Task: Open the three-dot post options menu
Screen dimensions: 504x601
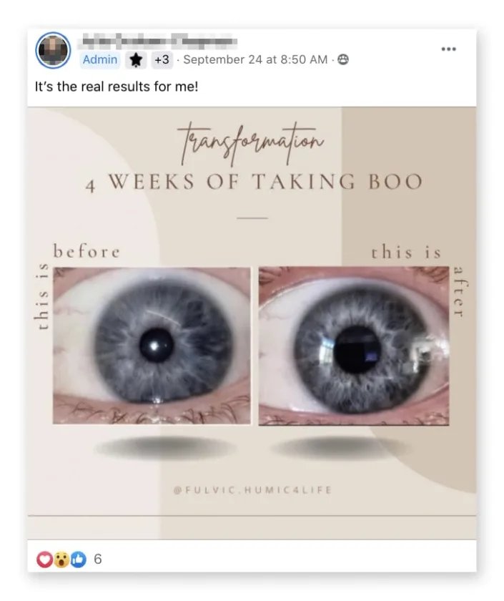Action: 448,49
